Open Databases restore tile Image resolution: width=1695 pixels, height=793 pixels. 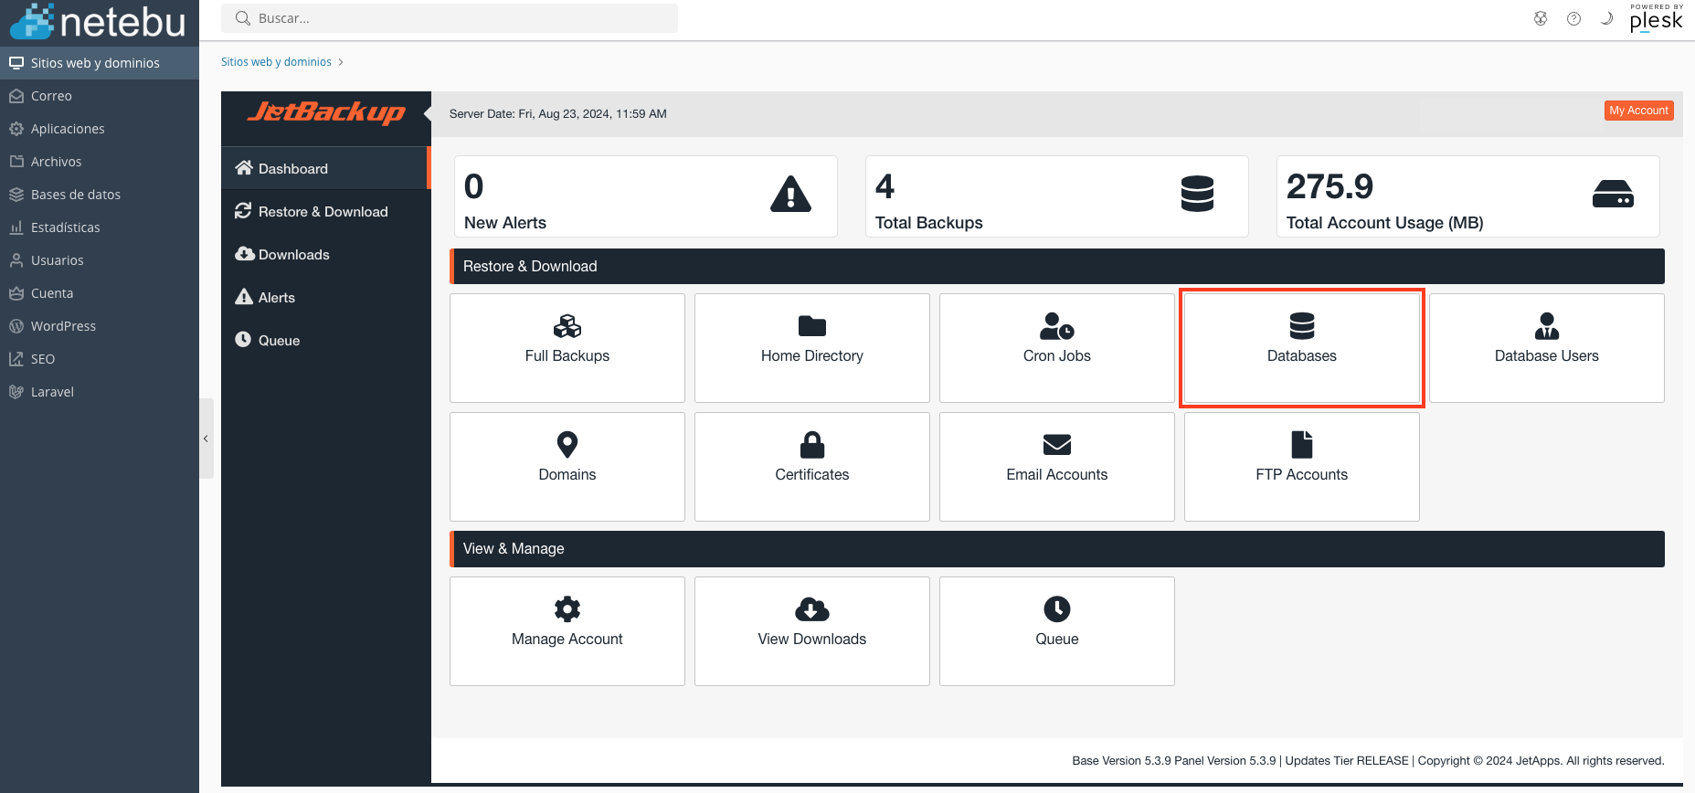pyautogui.click(x=1302, y=348)
